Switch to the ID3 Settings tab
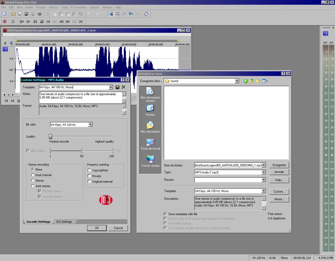 point(64,222)
